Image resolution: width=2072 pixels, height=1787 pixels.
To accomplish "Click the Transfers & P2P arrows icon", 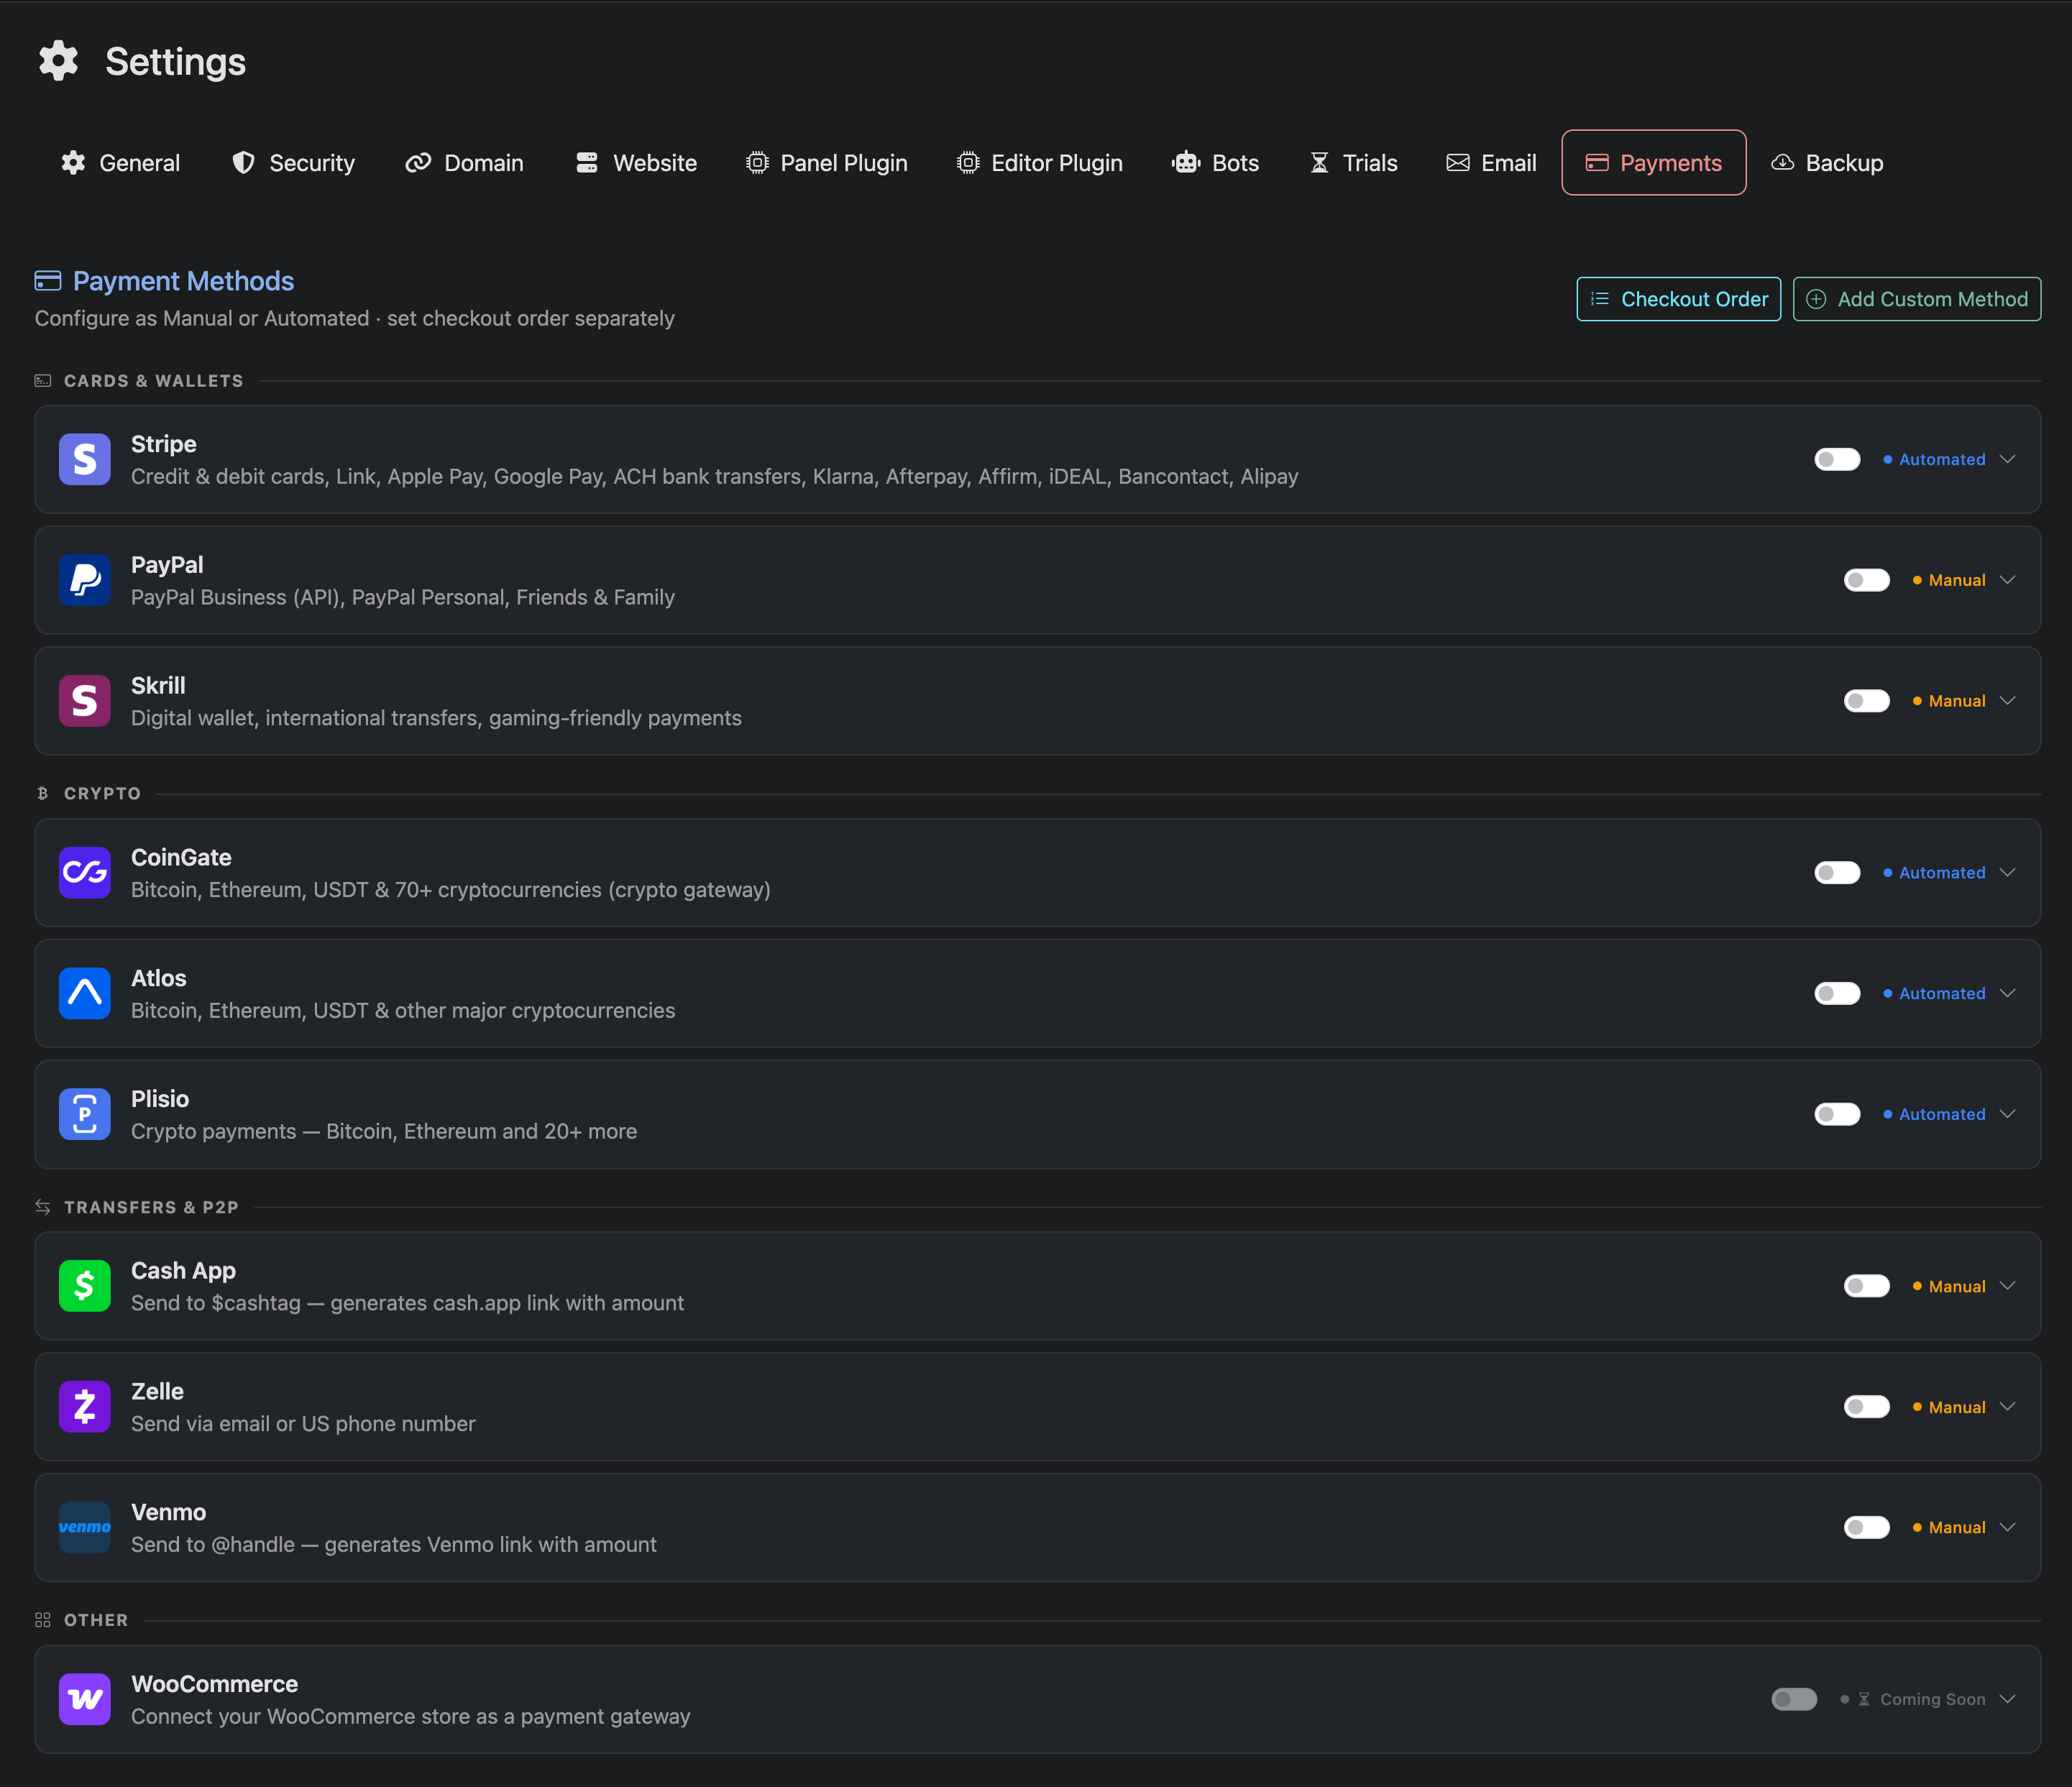I will [43, 1207].
